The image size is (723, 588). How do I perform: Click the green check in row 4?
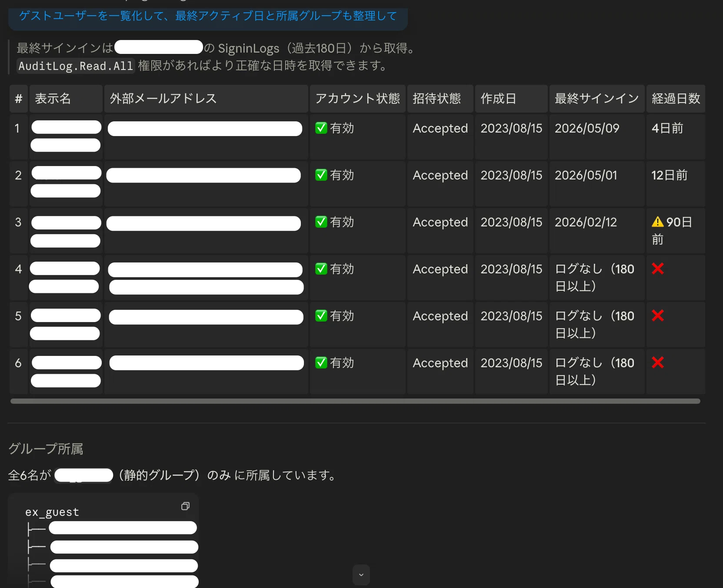[321, 269]
